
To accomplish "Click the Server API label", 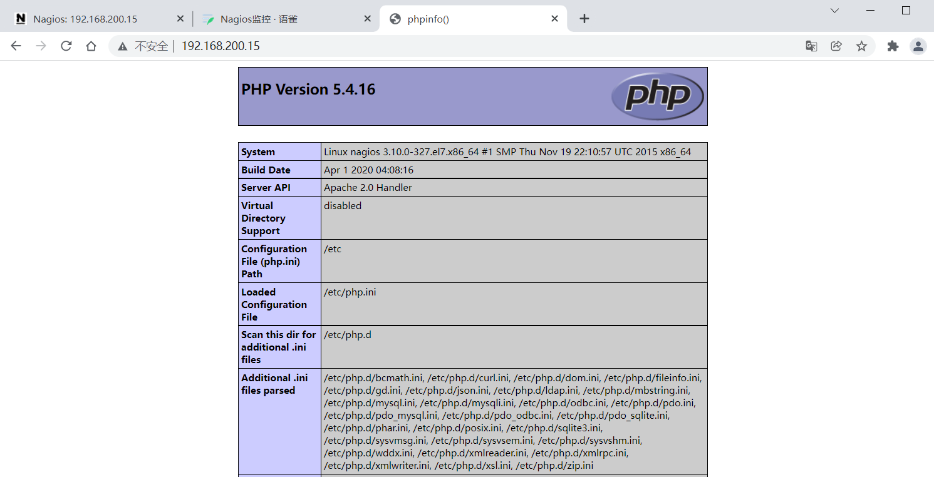I will [x=266, y=188].
